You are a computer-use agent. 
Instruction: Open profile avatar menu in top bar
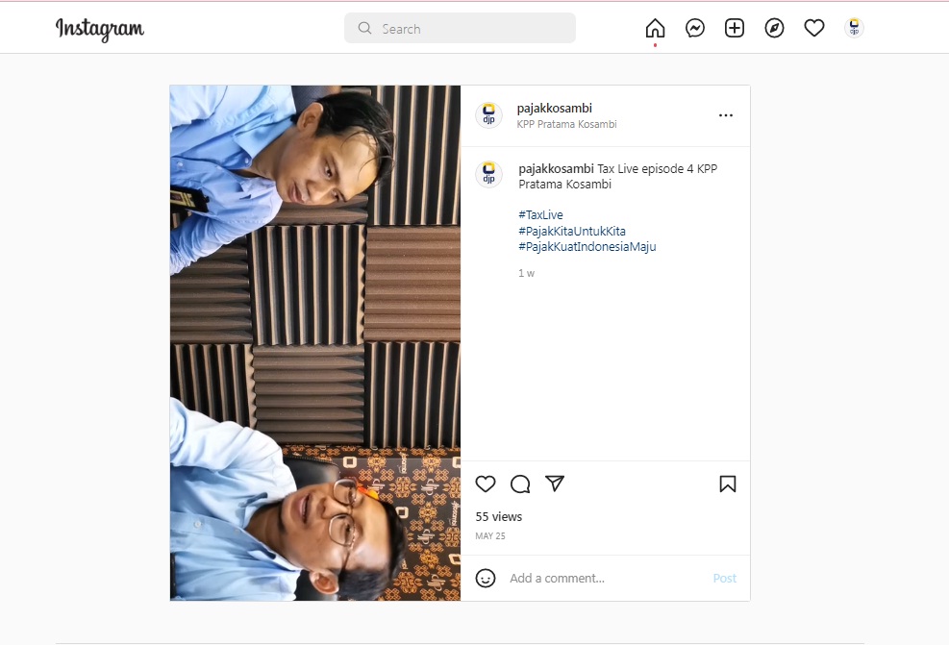[854, 29]
